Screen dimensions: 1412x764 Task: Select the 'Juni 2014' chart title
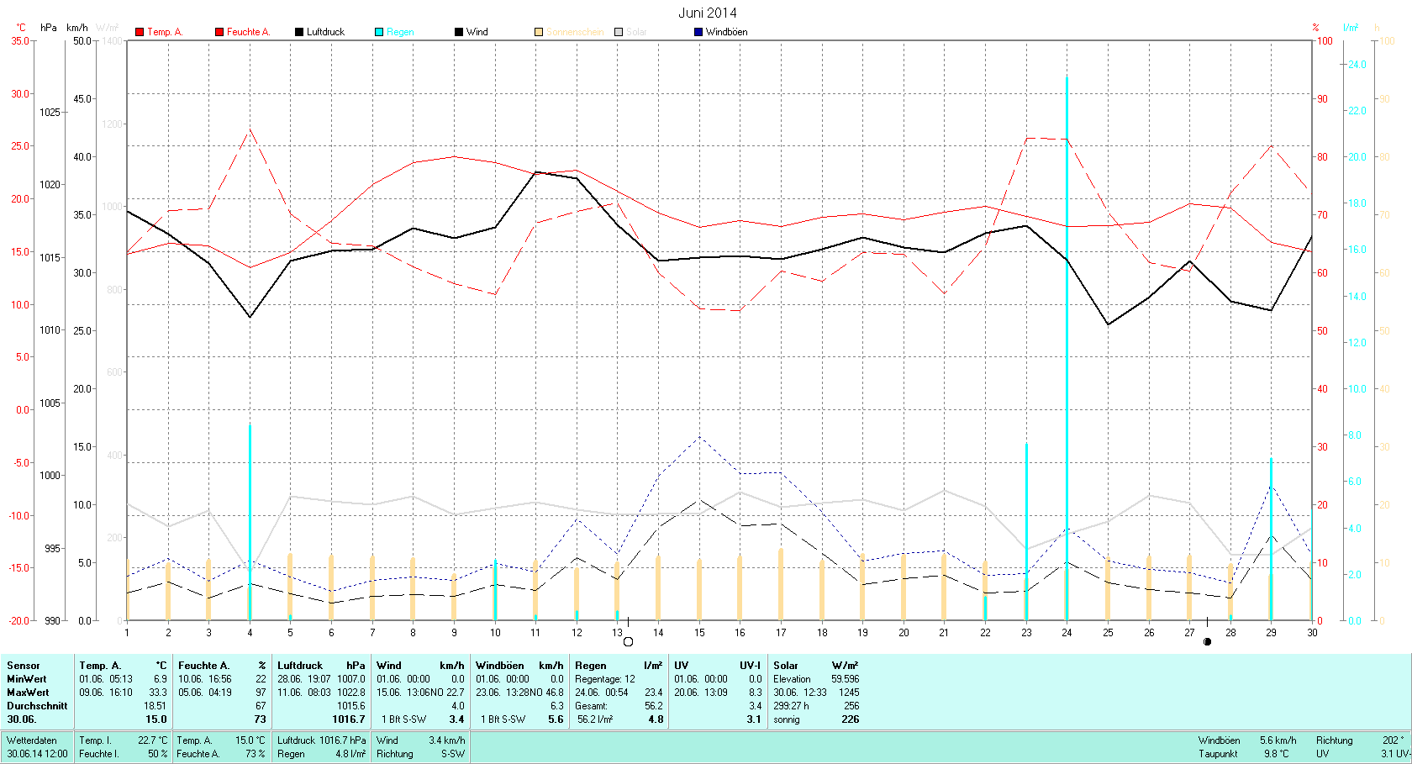(708, 13)
